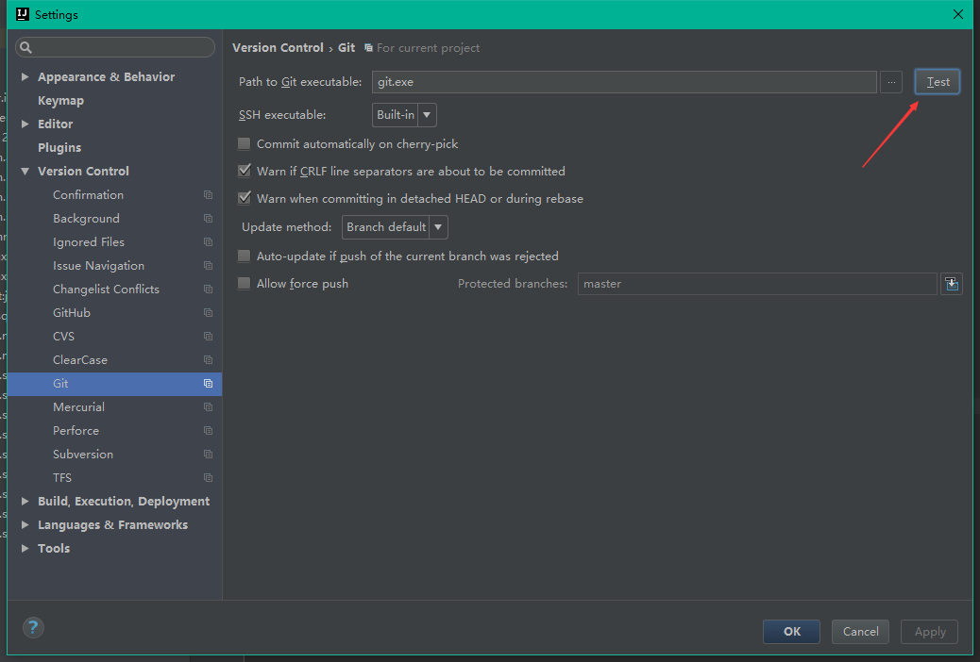Image resolution: width=980 pixels, height=662 pixels.
Task: Open help via the question mark icon
Action: coord(33,628)
